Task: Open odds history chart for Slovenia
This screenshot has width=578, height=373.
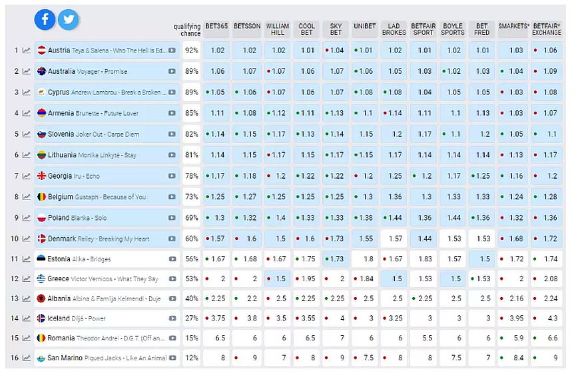Action: (x=27, y=134)
